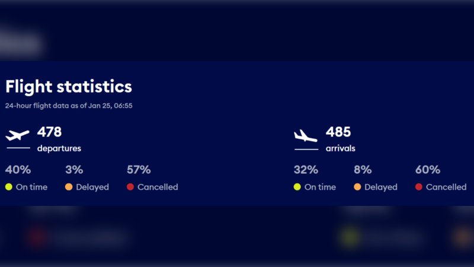Click the "departures" label
Viewport: 474px width, 267px height.
pyautogui.click(x=59, y=148)
